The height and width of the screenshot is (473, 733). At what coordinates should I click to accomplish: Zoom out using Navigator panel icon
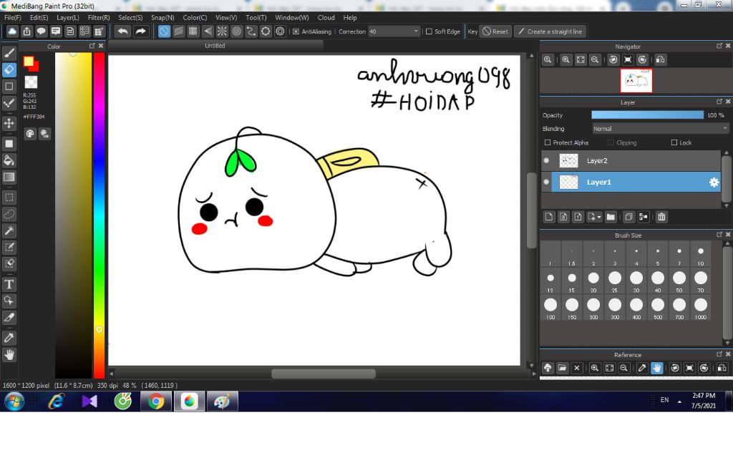coord(595,59)
